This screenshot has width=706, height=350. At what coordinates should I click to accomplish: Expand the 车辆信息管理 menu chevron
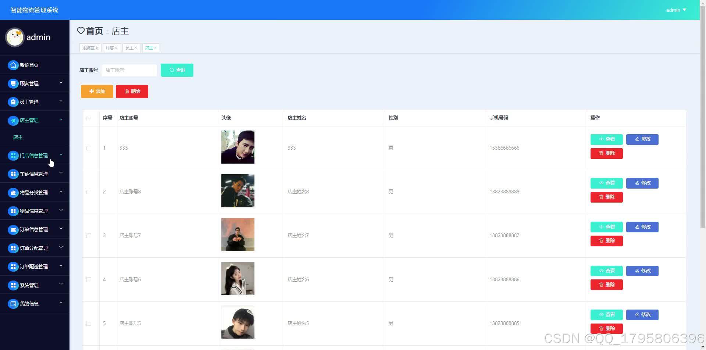61,173
